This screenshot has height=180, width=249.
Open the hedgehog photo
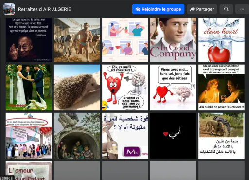(77, 88)
